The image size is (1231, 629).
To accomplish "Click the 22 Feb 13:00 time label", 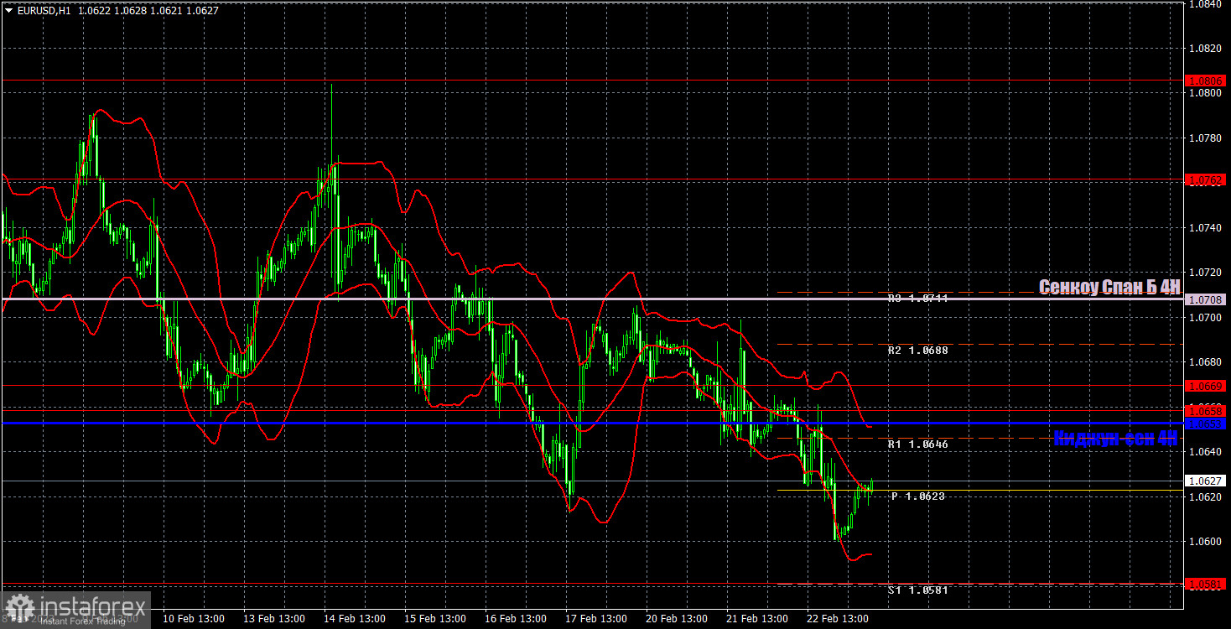I will (x=838, y=619).
